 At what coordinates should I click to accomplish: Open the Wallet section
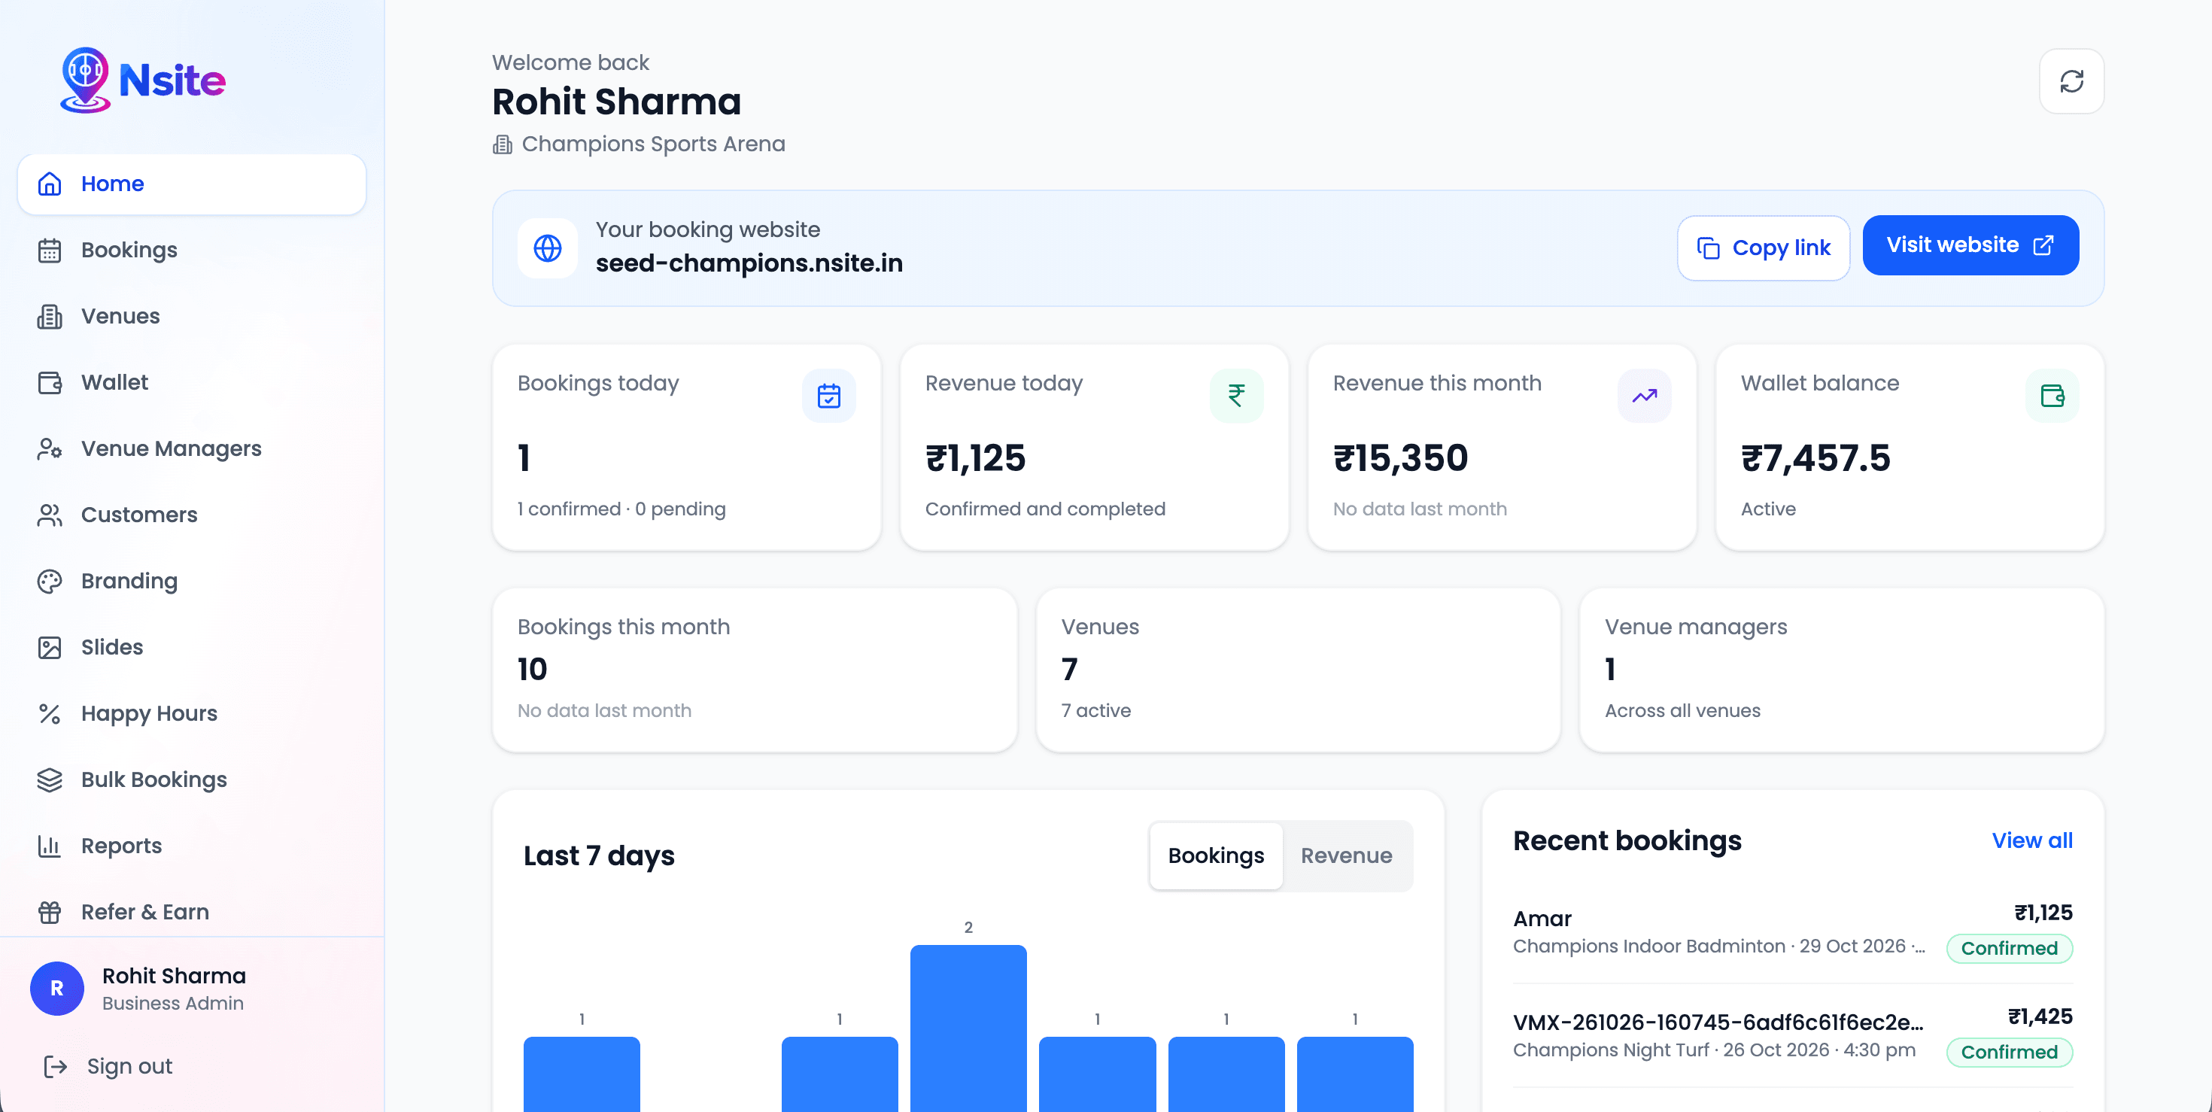(192, 382)
